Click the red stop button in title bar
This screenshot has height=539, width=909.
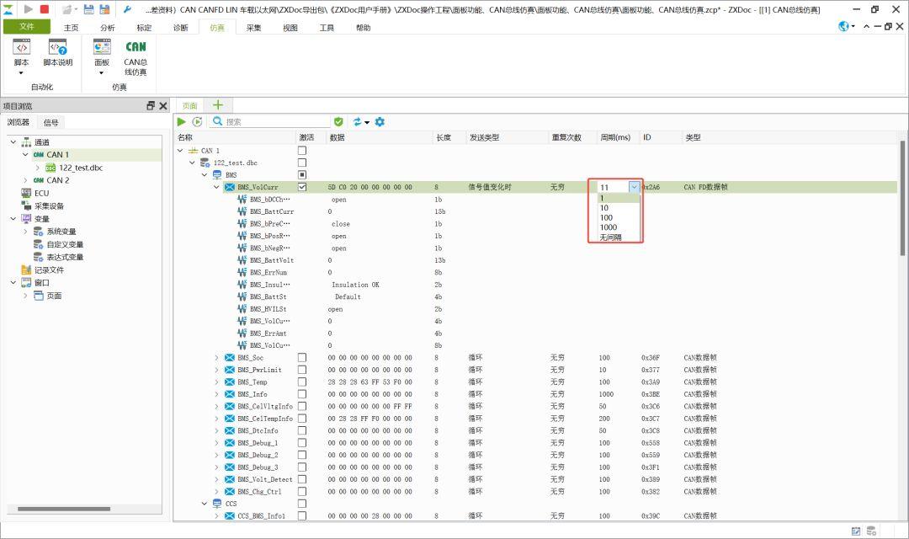click(x=45, y=8)
